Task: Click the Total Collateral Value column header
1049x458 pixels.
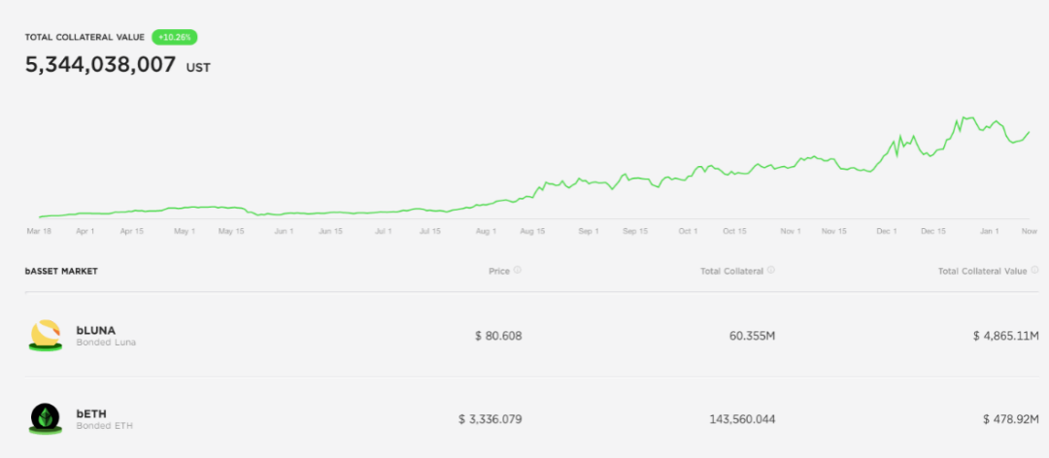Action: pyautogui.click(x=982, y=272)
